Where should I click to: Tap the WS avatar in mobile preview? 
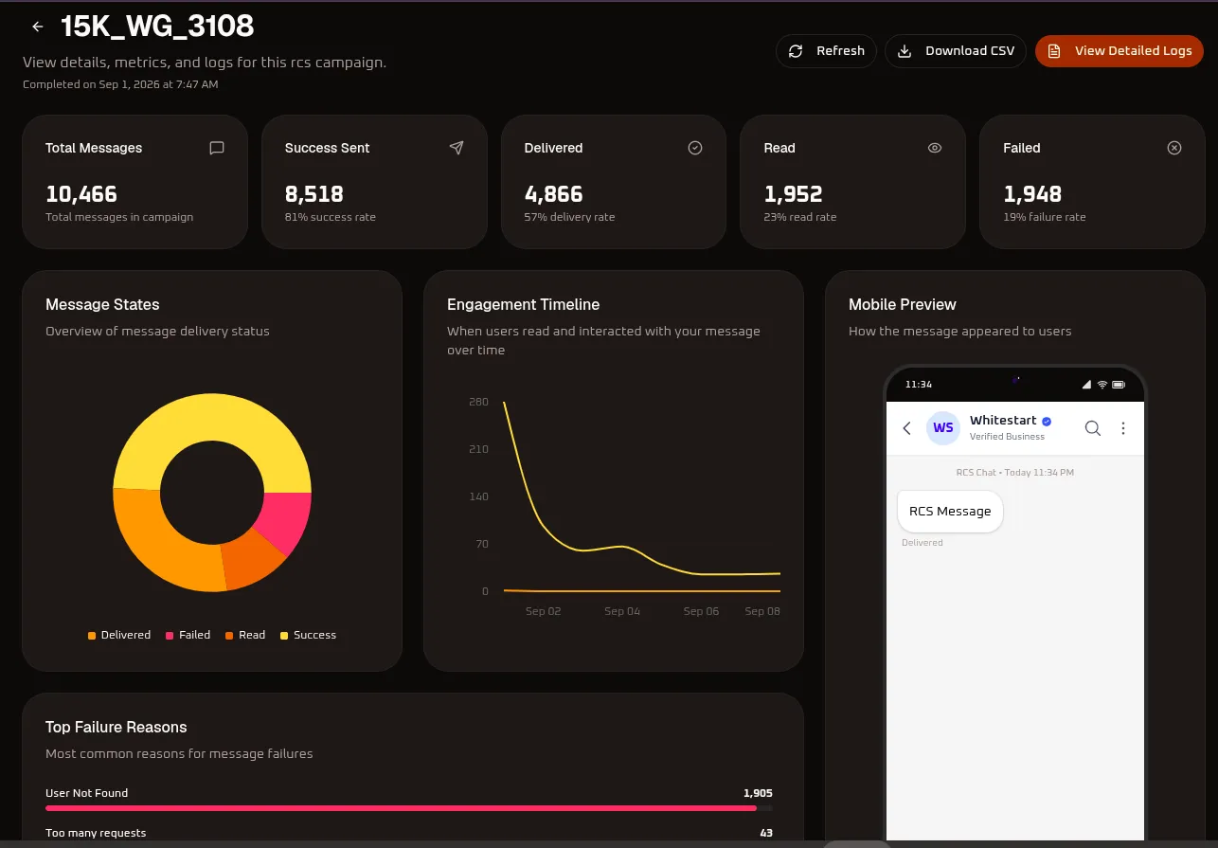(943, 428)
